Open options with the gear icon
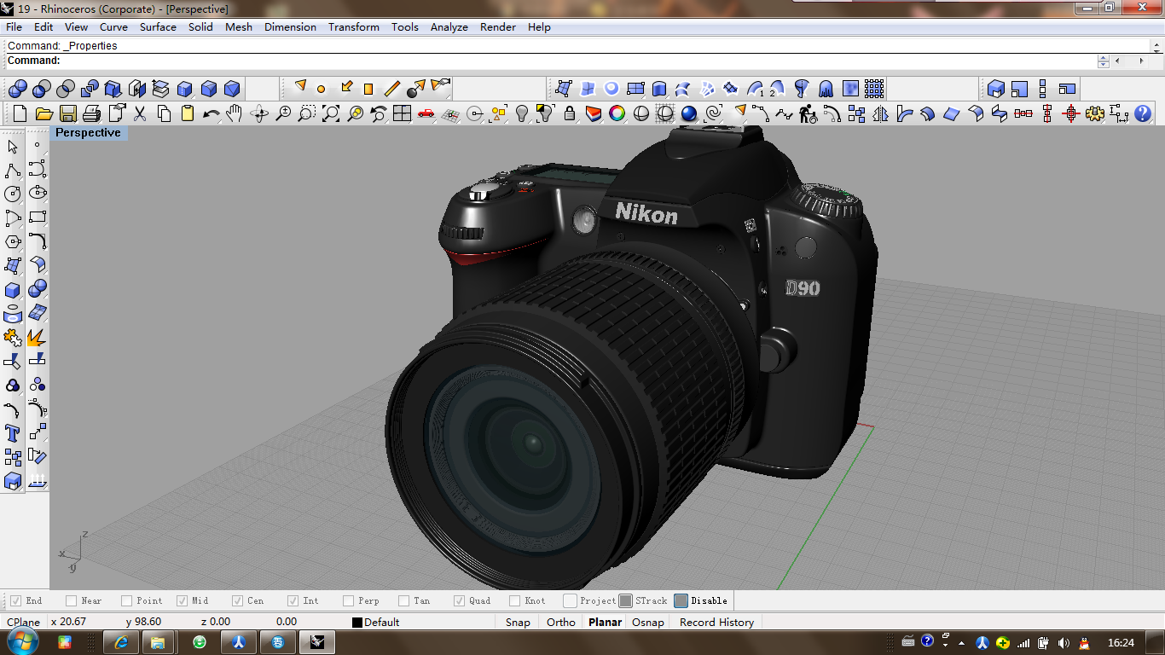 pos(1095,113)
